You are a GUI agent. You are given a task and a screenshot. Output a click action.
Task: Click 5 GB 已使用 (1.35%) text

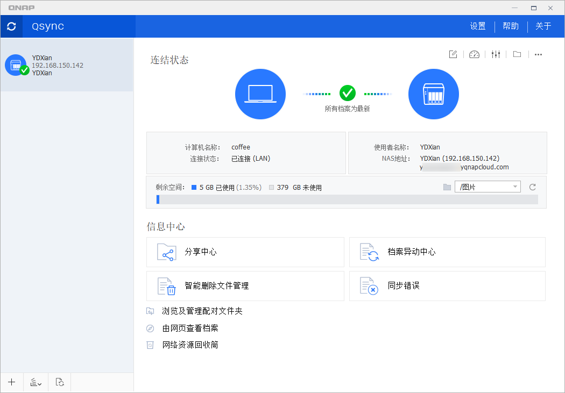(x=231, y=188)
